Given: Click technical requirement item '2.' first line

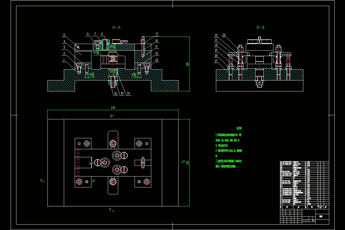Looking at the screenshot, I should (x=228, y=150).
